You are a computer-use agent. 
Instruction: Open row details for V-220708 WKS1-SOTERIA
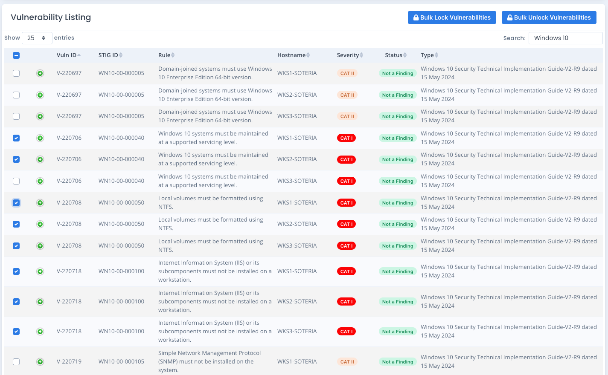coord(40,203)
